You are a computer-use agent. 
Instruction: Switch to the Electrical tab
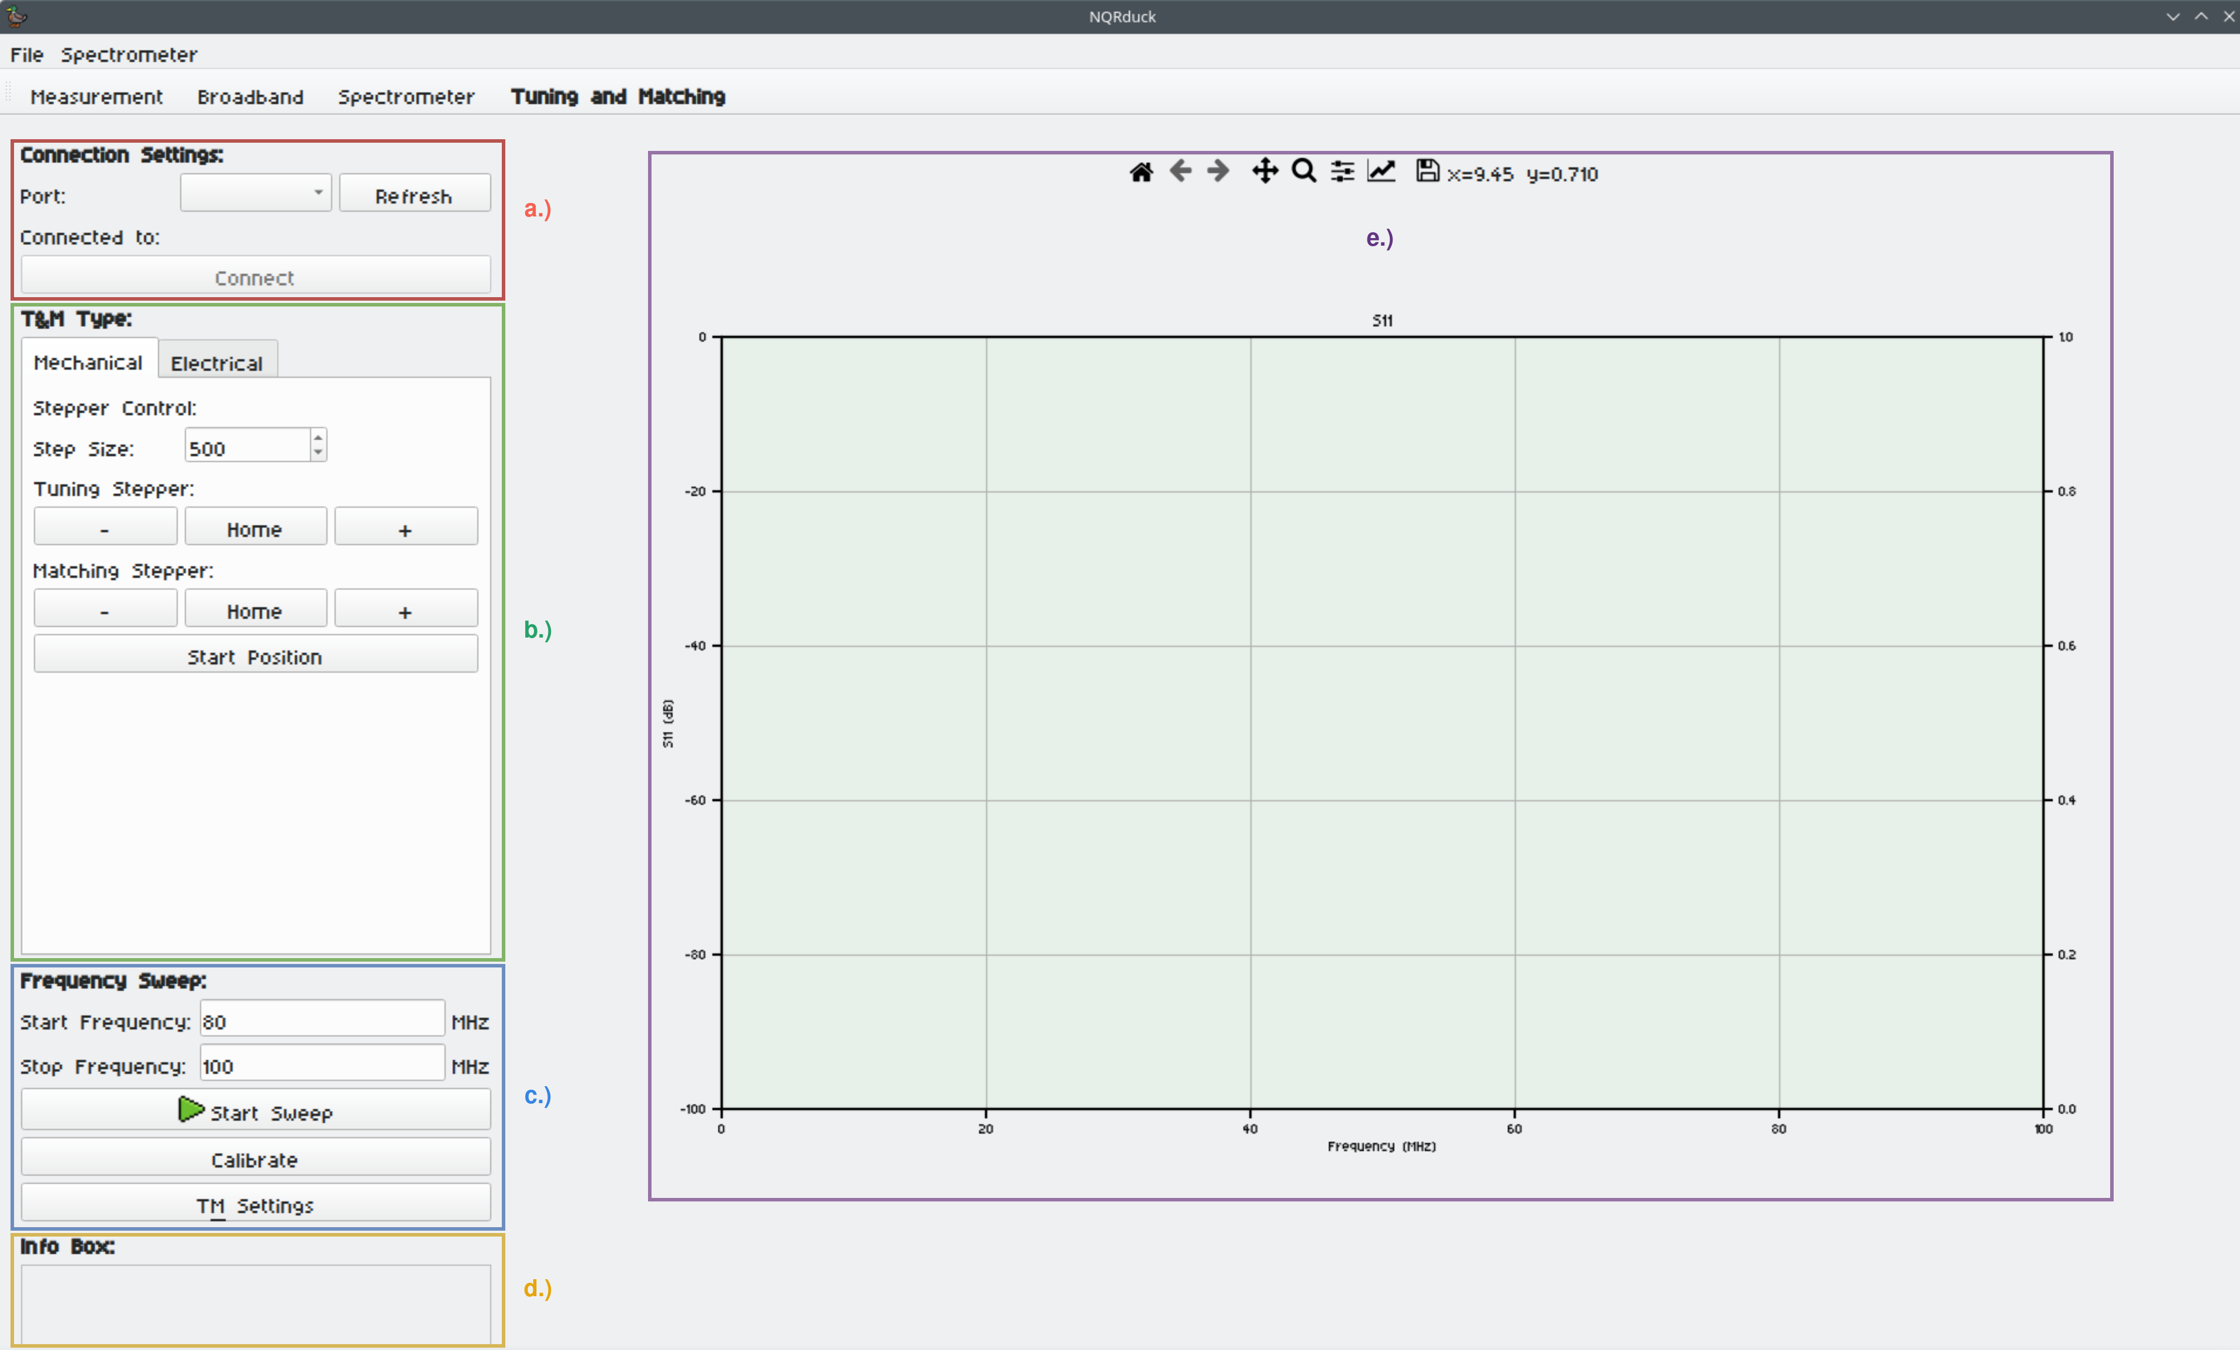[216, 363]
